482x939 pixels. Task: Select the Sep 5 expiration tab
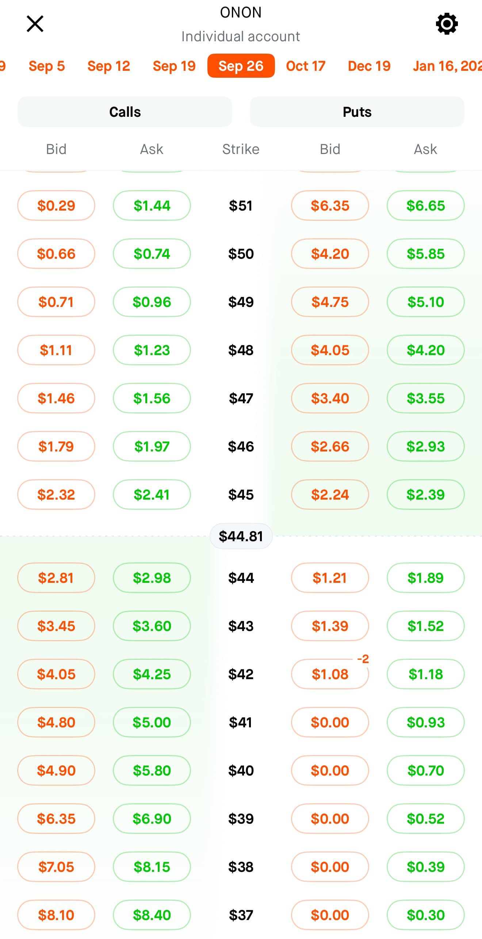click(x=47, y=66)
